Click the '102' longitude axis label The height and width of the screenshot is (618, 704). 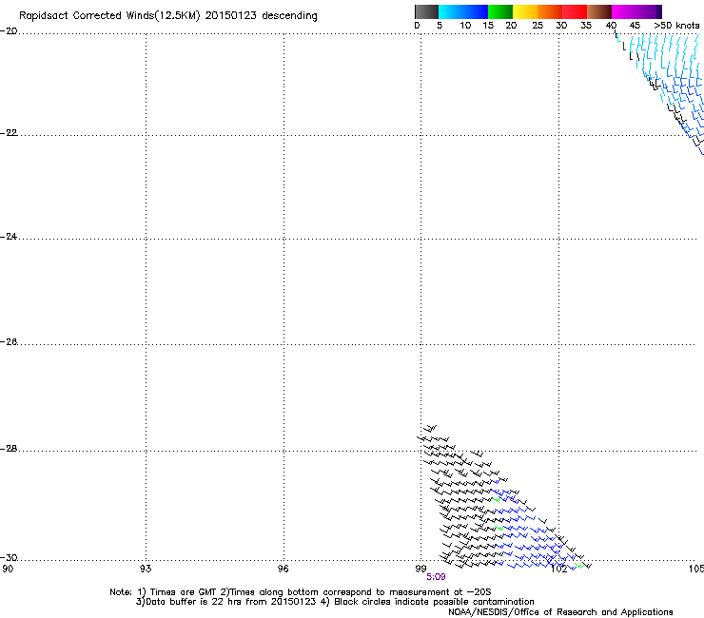[559, 569]
